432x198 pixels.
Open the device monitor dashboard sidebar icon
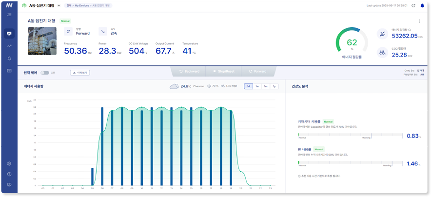[x=9, y=34]
